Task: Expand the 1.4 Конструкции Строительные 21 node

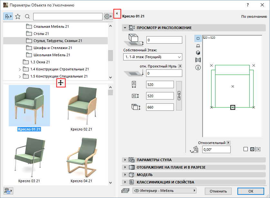Action: click(20, 69)
